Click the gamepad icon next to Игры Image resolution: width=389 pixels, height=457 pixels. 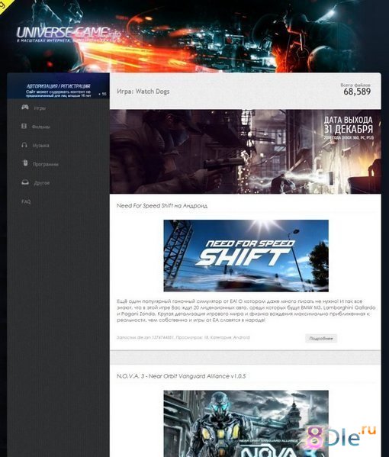click(x=25, y=108)
